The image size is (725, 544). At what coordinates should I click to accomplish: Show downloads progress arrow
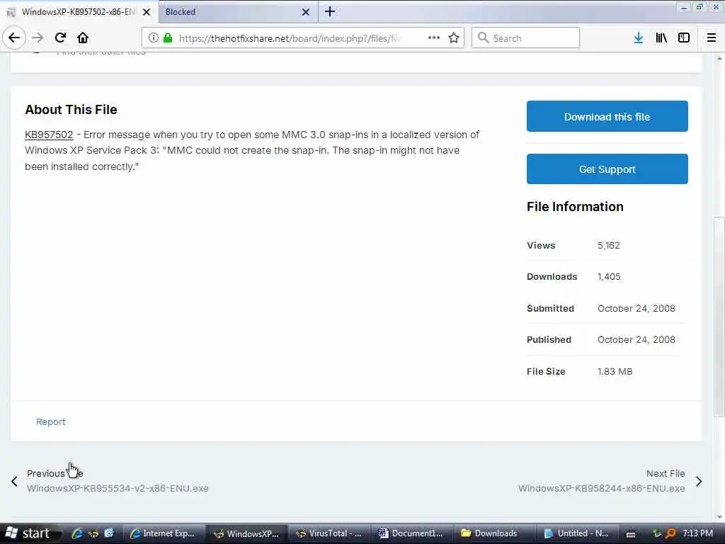[638, 38]
